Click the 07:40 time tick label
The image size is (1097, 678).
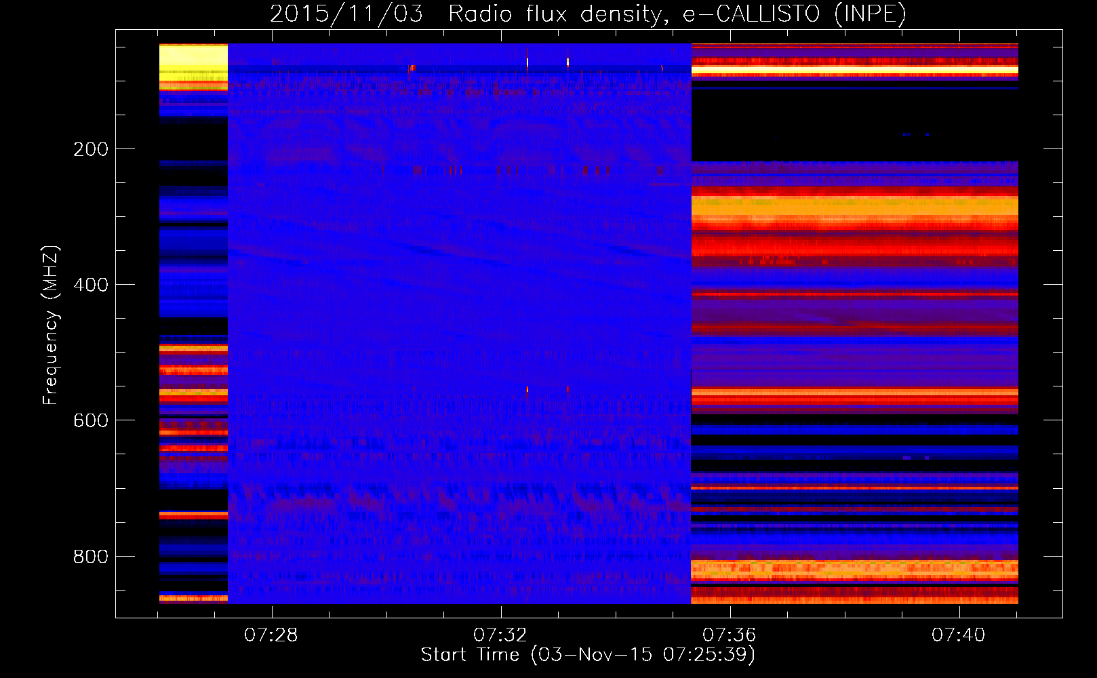[959, 635]
